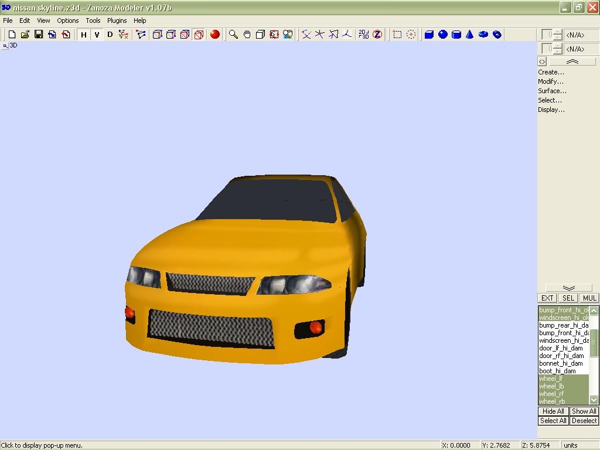Image resolution: width=600 pixels, height=450 pixels.
Task: Select the second blue cube selection-level icon
Action: 171,35
